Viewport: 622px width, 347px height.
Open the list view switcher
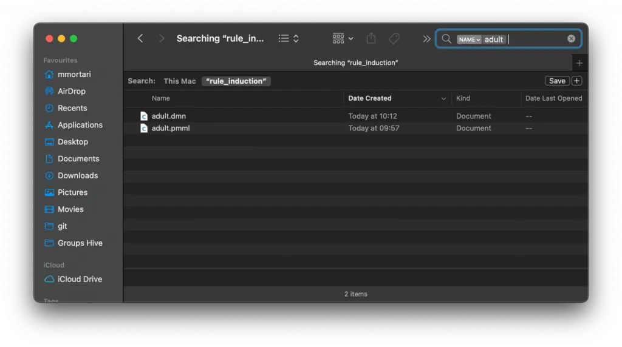coord(289,38)
